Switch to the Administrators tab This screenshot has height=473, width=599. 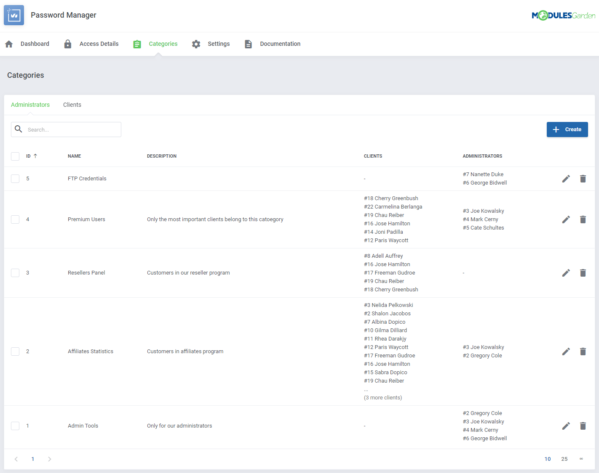(30, 105)
